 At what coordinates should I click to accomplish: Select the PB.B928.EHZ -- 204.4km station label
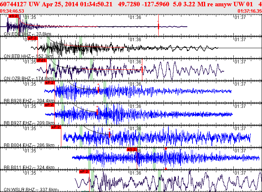pos(29,101)
